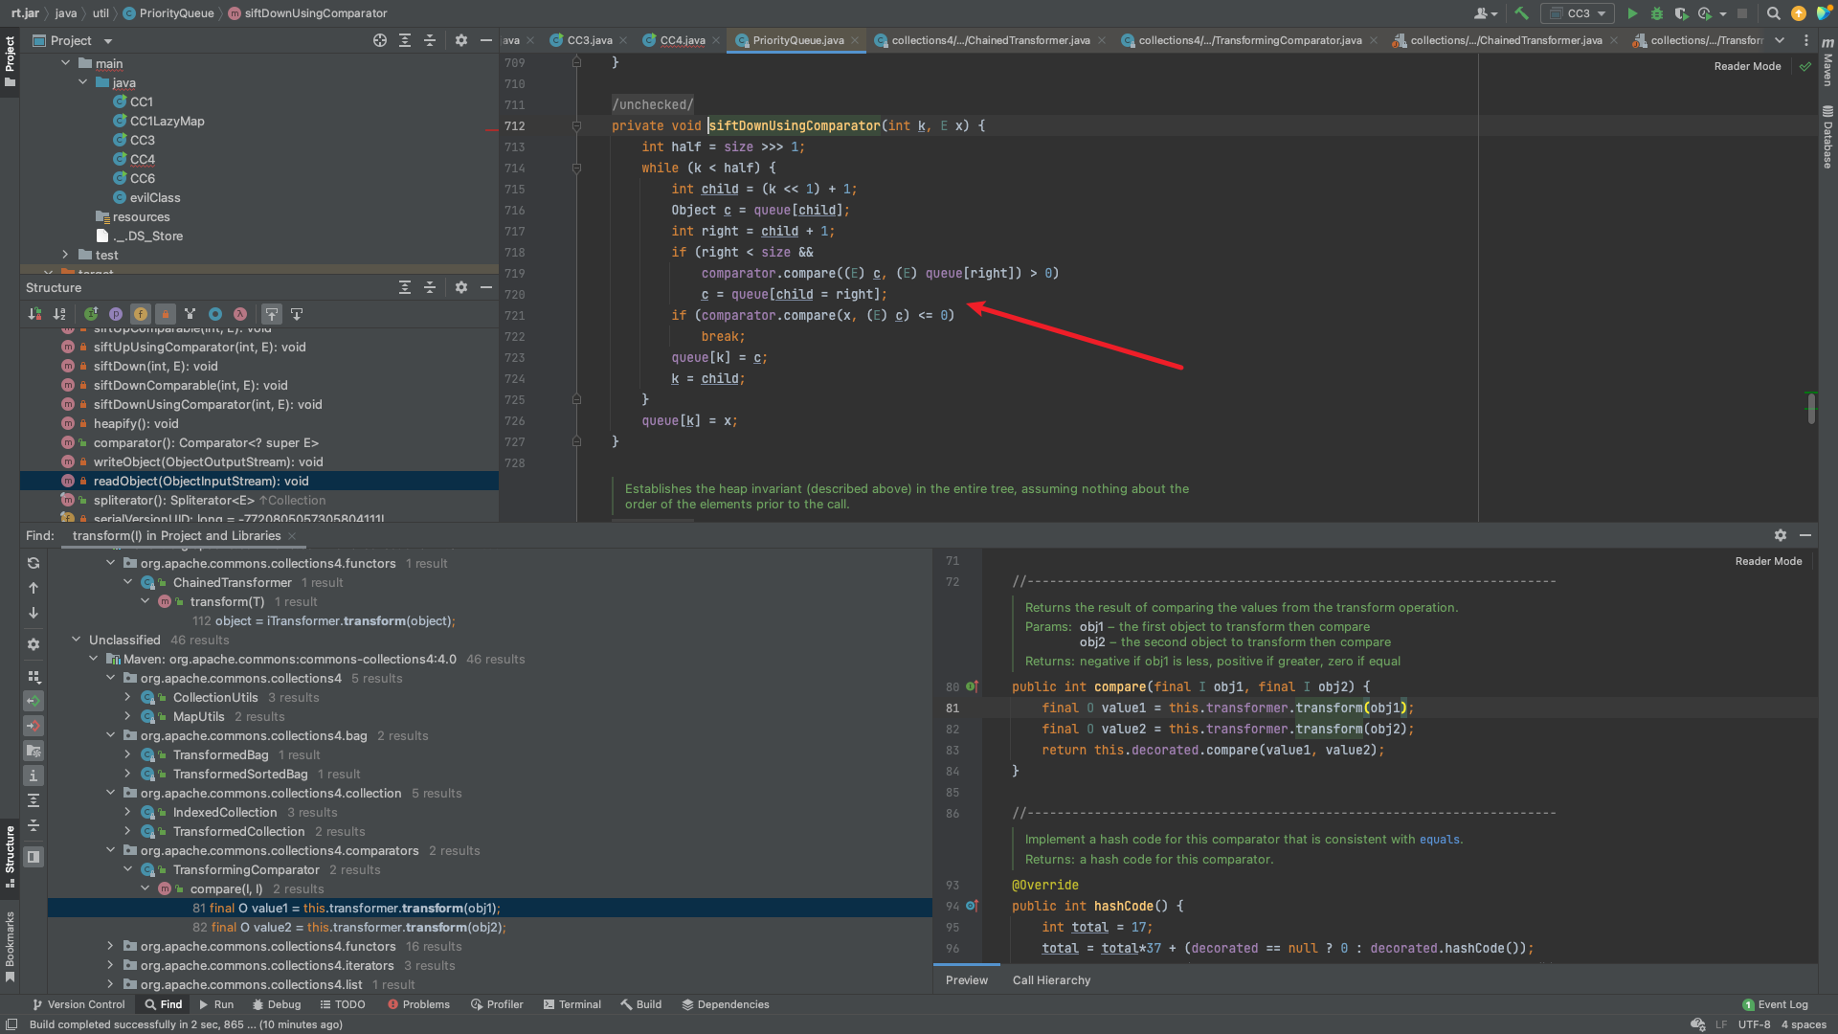Click the editor vertical scrollbar thumb
This screenshot has width=1838, height=1034.
coord(1811,408)
